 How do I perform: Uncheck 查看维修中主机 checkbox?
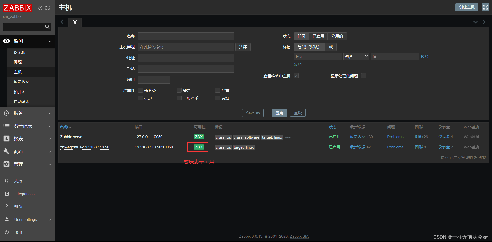(296, 76)
